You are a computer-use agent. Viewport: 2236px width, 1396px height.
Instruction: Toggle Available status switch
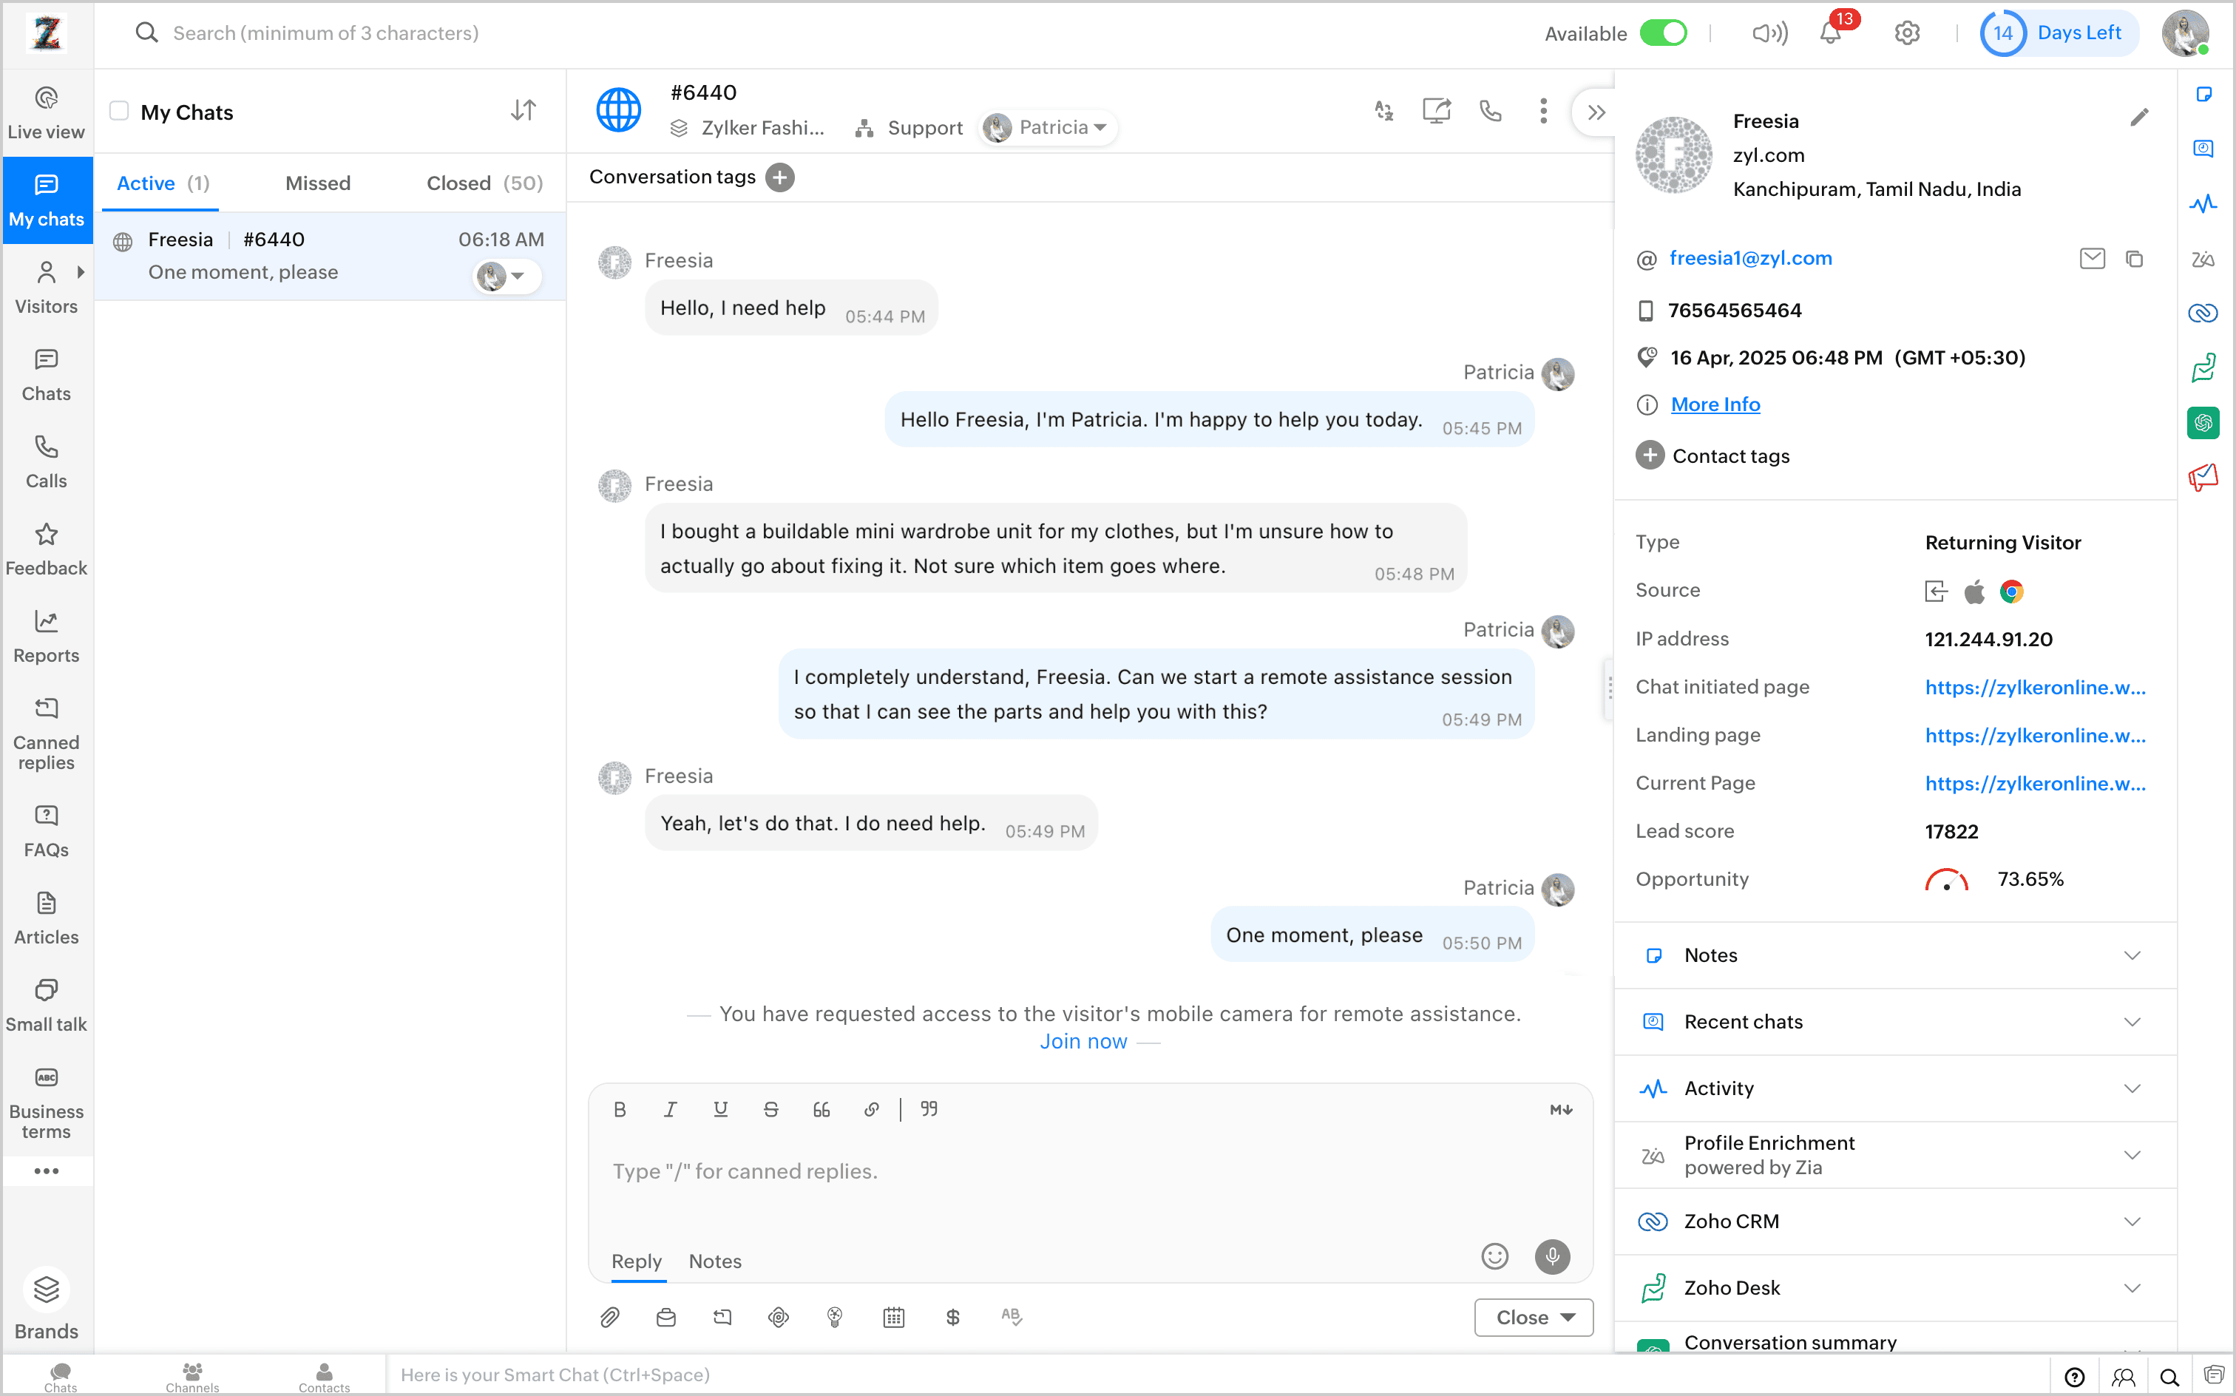pos(1663,33)
